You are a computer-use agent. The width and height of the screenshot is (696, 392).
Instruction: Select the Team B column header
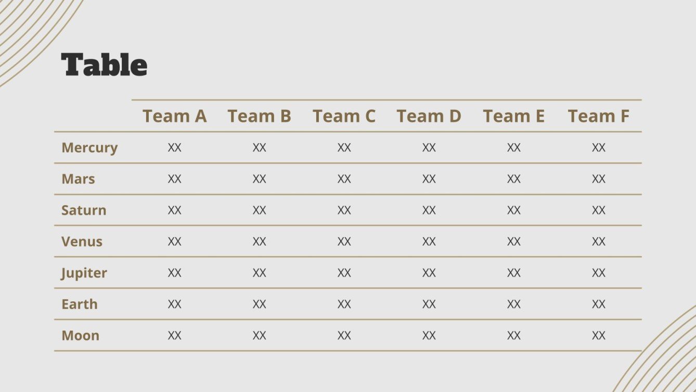259,116
